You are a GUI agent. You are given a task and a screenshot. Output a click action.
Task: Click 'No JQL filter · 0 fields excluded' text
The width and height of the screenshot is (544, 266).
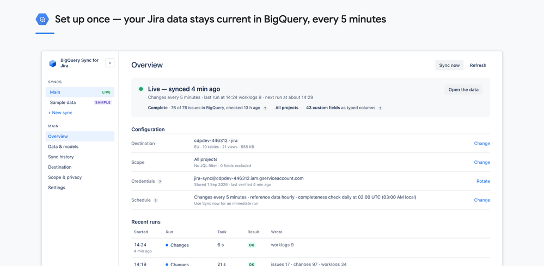pos(222,166)
